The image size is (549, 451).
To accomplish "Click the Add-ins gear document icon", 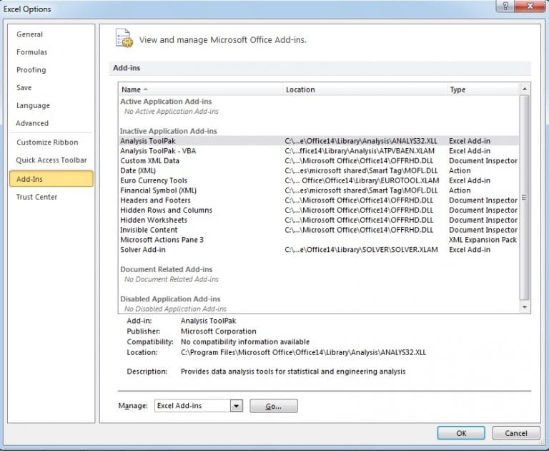I will pos(124,39).
